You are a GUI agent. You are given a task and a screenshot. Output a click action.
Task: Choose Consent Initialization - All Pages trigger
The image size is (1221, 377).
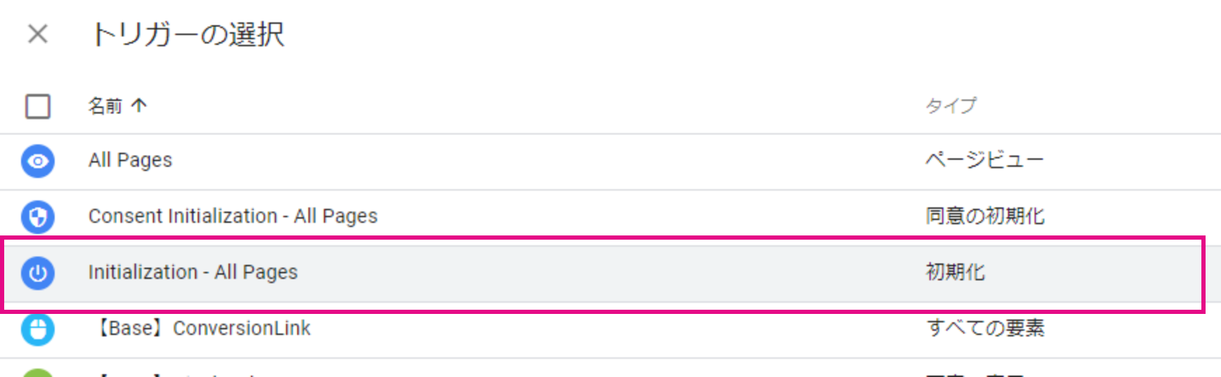(x=233, y=217)
